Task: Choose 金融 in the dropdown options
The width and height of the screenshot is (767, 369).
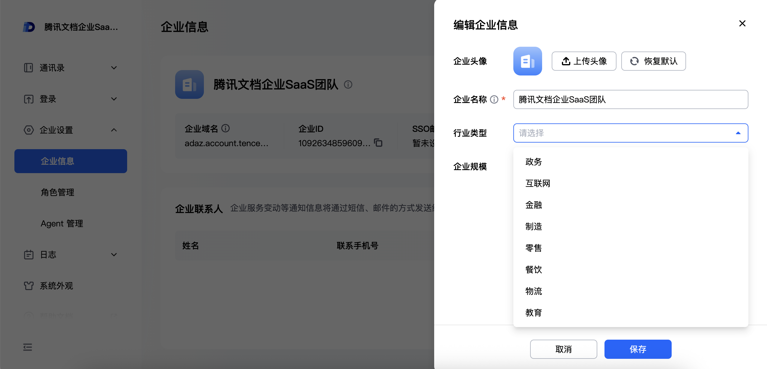Action: click(x=534, y=205)
